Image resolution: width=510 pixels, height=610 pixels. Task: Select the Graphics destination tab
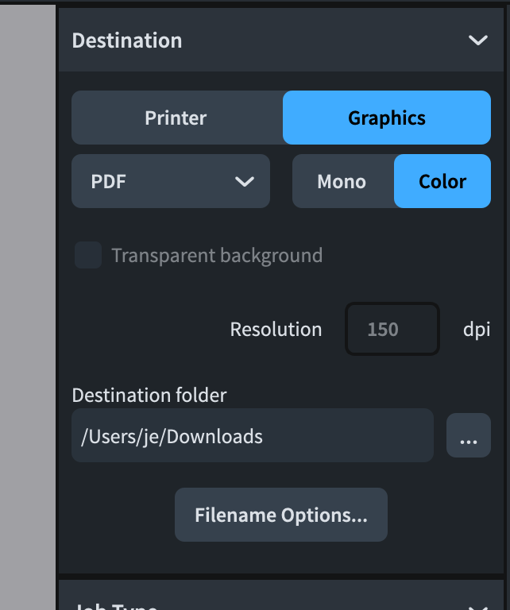coord(387,118)
